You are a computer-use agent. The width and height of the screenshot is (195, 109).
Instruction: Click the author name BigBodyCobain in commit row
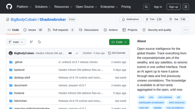24,53
